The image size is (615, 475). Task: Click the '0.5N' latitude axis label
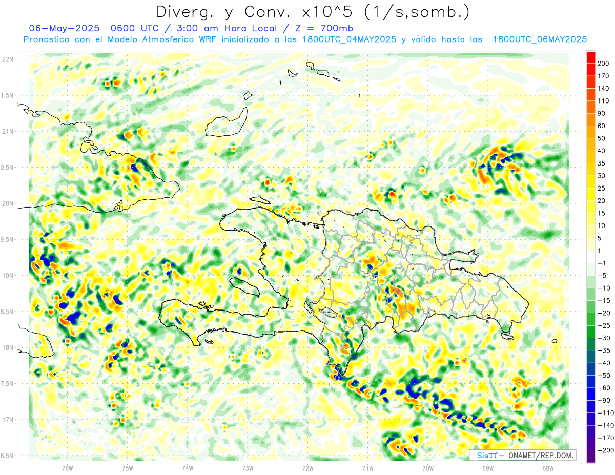[x=8, y=168]
